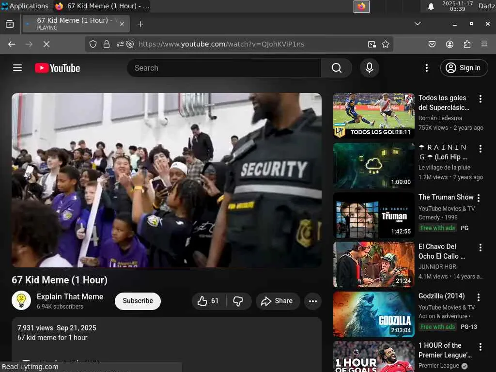Open options for Godzilla (2014)
496x372 pixels.
pyautogui.click(x=478, y=297)
